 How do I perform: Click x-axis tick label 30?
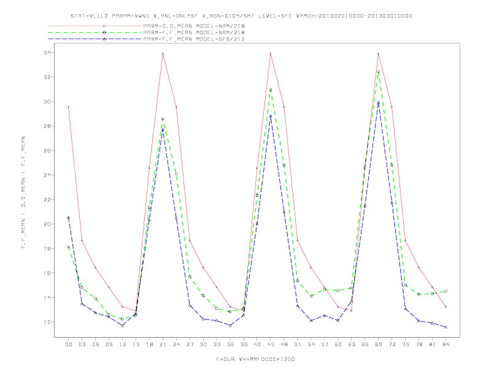[x=203, y=344]
